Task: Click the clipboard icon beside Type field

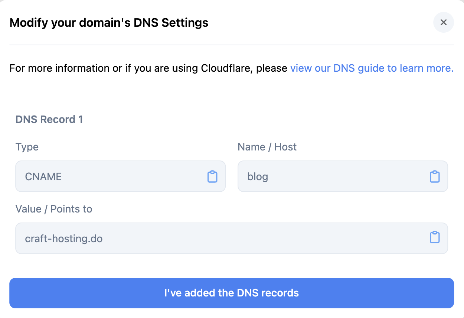Action: (212, 176)
